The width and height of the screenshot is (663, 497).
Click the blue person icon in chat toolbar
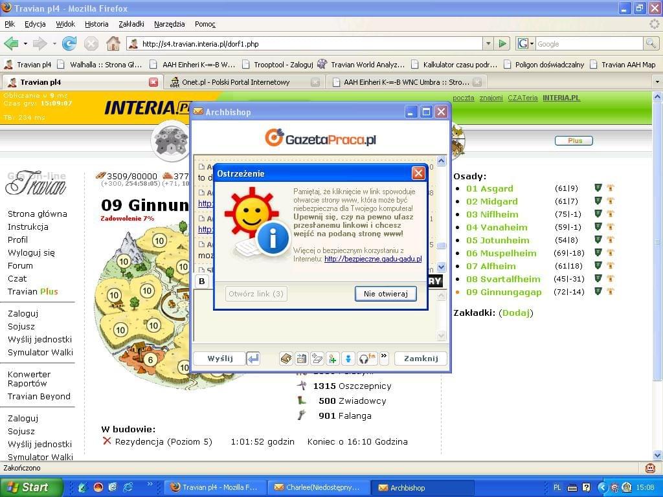coord(348,359)
